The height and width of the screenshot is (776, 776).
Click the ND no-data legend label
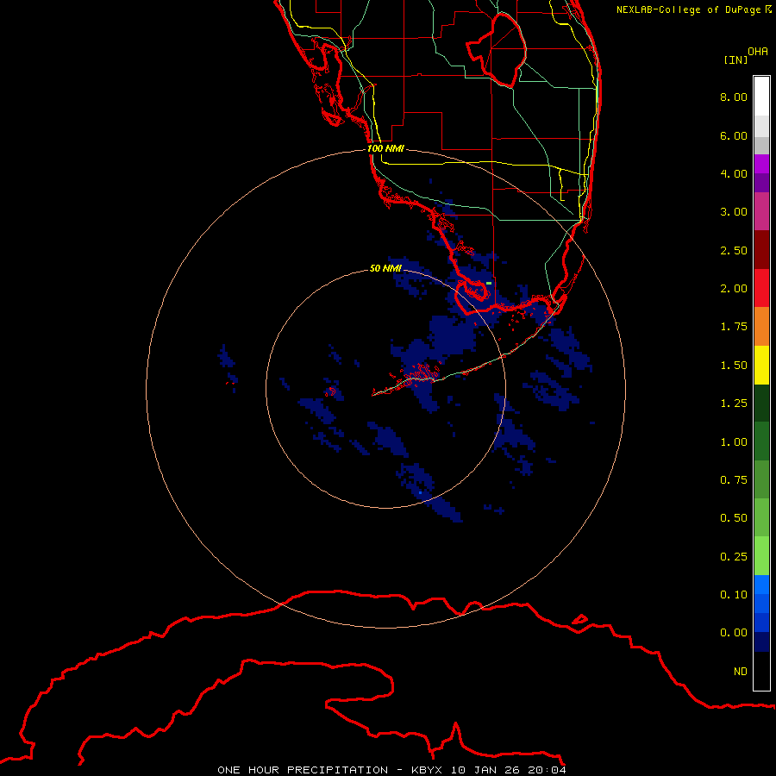coord(741,672)
